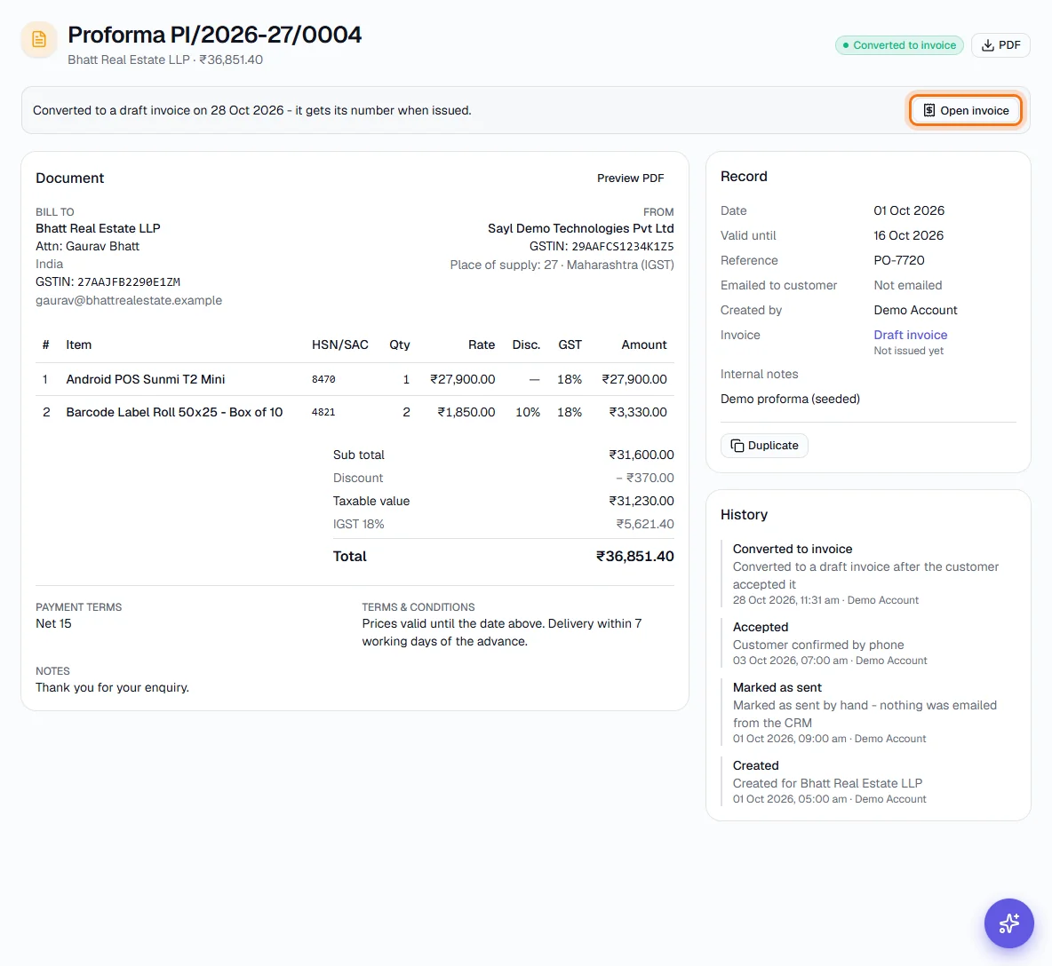Image resolution: width=1052 pixels, height=966 pixels.
Task: Click Attn: Gaurav Bhatt
Action: 87,246
